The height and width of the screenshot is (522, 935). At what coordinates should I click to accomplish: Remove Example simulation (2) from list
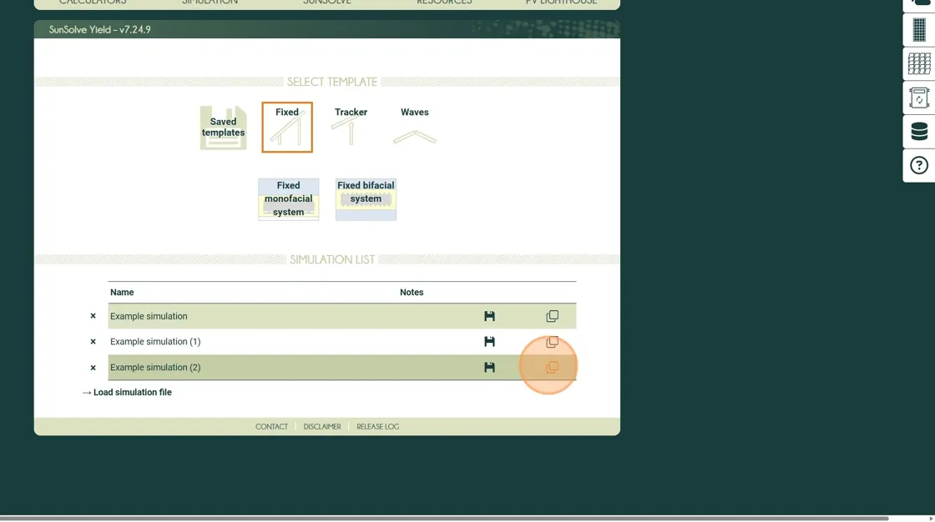[x=93, y=368]
